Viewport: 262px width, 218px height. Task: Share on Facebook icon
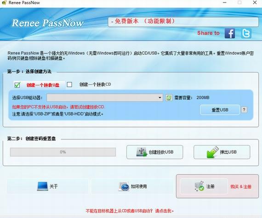pyautogui.click(x=230, y=33)
